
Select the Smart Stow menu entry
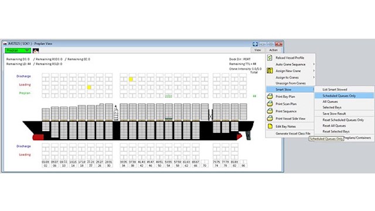[x=290, y=90]
